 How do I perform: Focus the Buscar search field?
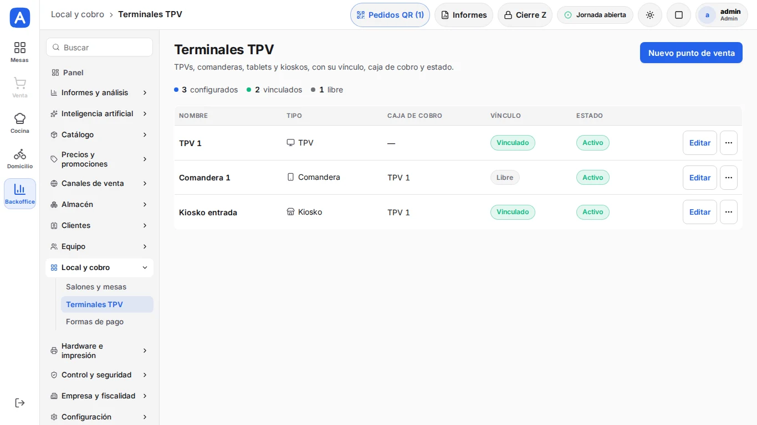99,48
